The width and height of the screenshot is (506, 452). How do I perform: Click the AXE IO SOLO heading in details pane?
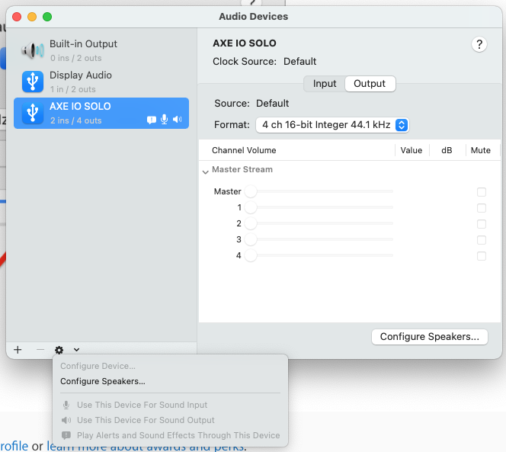pos(245,43)
